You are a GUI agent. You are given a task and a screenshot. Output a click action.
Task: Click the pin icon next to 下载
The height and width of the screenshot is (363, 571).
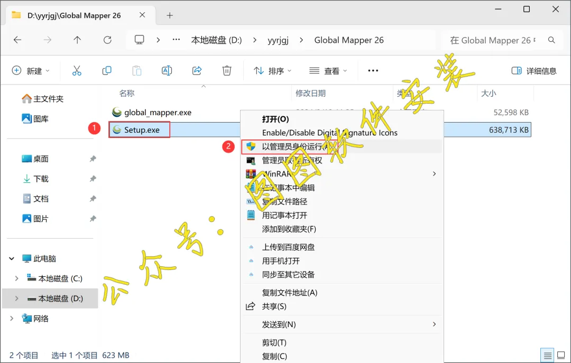[93, 179]
